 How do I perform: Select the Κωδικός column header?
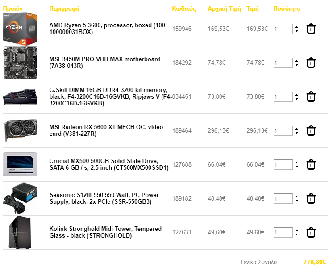184,9
